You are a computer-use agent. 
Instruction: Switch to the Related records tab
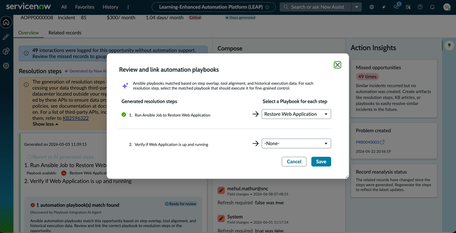click(65, 33)
